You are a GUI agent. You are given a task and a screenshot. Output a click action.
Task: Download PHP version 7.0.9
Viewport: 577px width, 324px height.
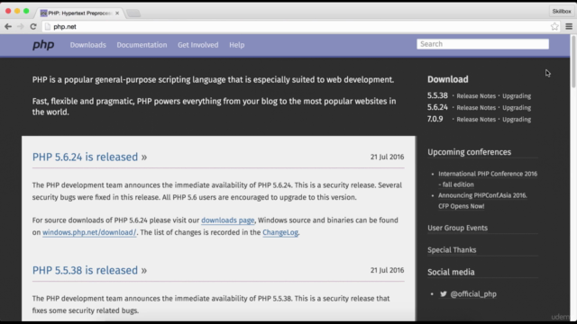pos(435,119)
